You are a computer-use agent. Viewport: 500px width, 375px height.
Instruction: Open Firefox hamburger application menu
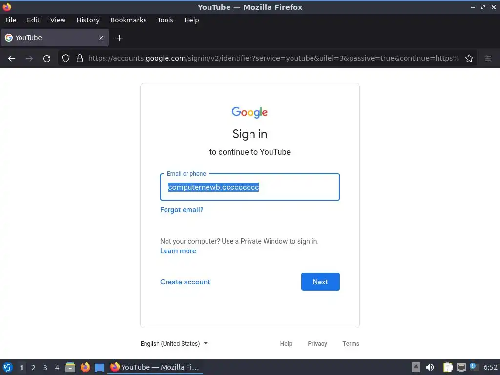click(488, 58)
